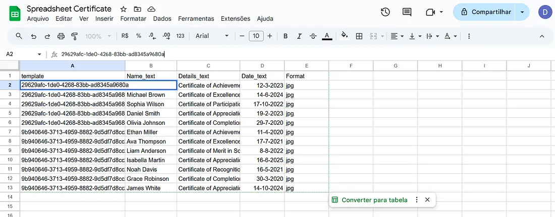Star the Spreadsheet Certificate document
This screenshot has width=555, height=217.
pyautogui.click(x=124, y=9)
